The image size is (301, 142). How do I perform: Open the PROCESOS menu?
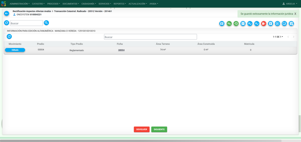[53, 4]
